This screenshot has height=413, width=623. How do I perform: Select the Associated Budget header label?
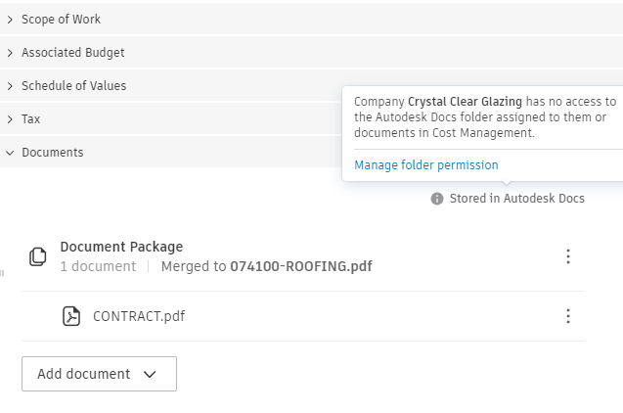click(x=73, y=53)
